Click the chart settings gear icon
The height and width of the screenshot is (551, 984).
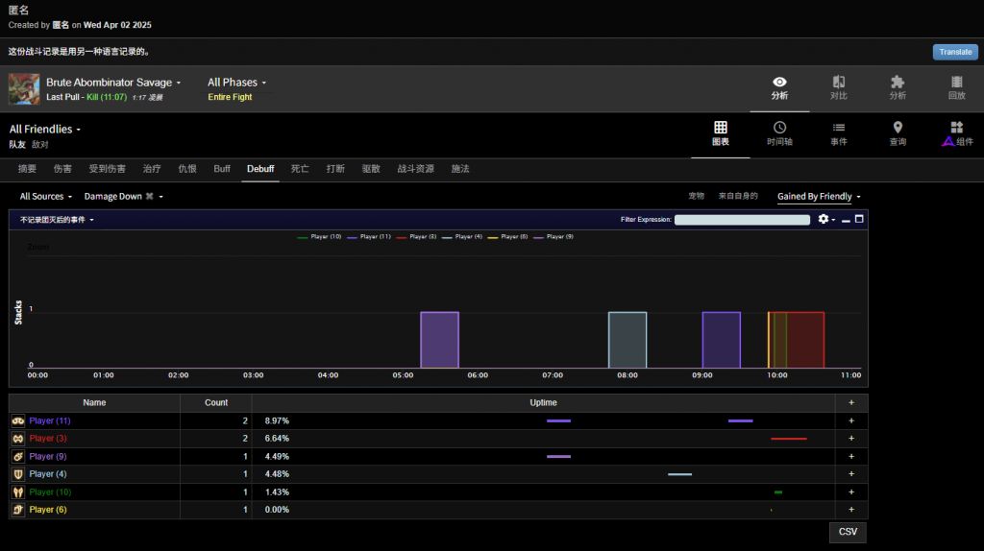[x=823, y=220]
